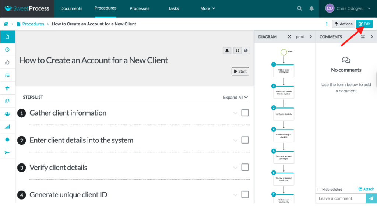
Task: Click the SweetProcess logo
Action: pos(27,8)
